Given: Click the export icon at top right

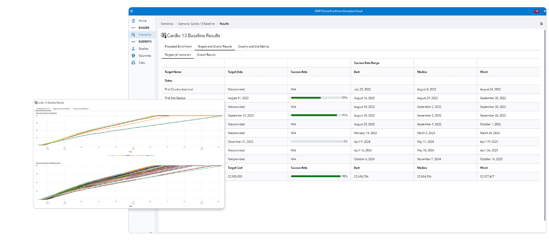Looking at the screenshot, I should [x=542, y=24].
